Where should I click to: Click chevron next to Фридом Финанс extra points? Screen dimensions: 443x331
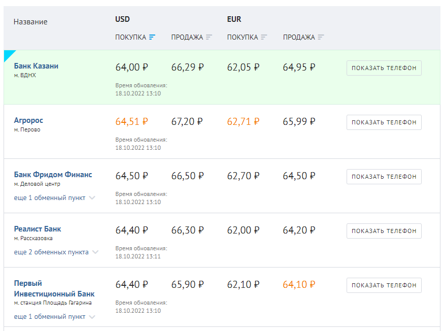click(x=92, y=198)
